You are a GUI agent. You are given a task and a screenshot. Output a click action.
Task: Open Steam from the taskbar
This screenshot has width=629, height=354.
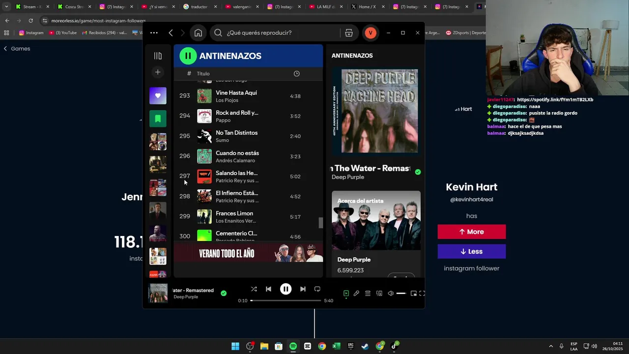[365, 346]
